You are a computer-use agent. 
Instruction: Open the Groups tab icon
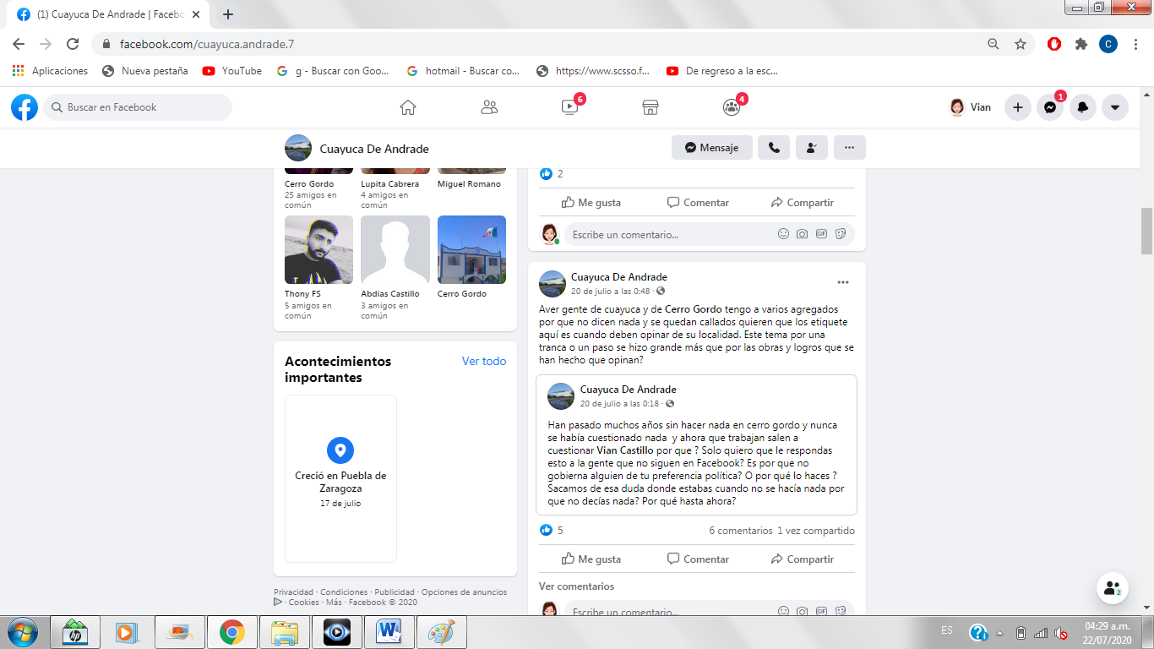(732, 107)
